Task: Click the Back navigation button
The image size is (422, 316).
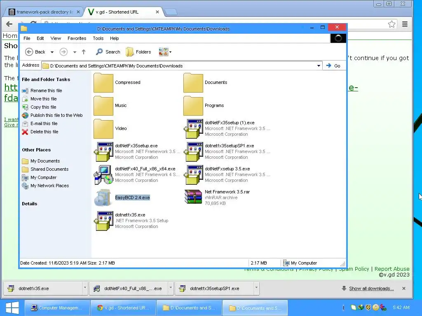Action: [x=35, y=52]
